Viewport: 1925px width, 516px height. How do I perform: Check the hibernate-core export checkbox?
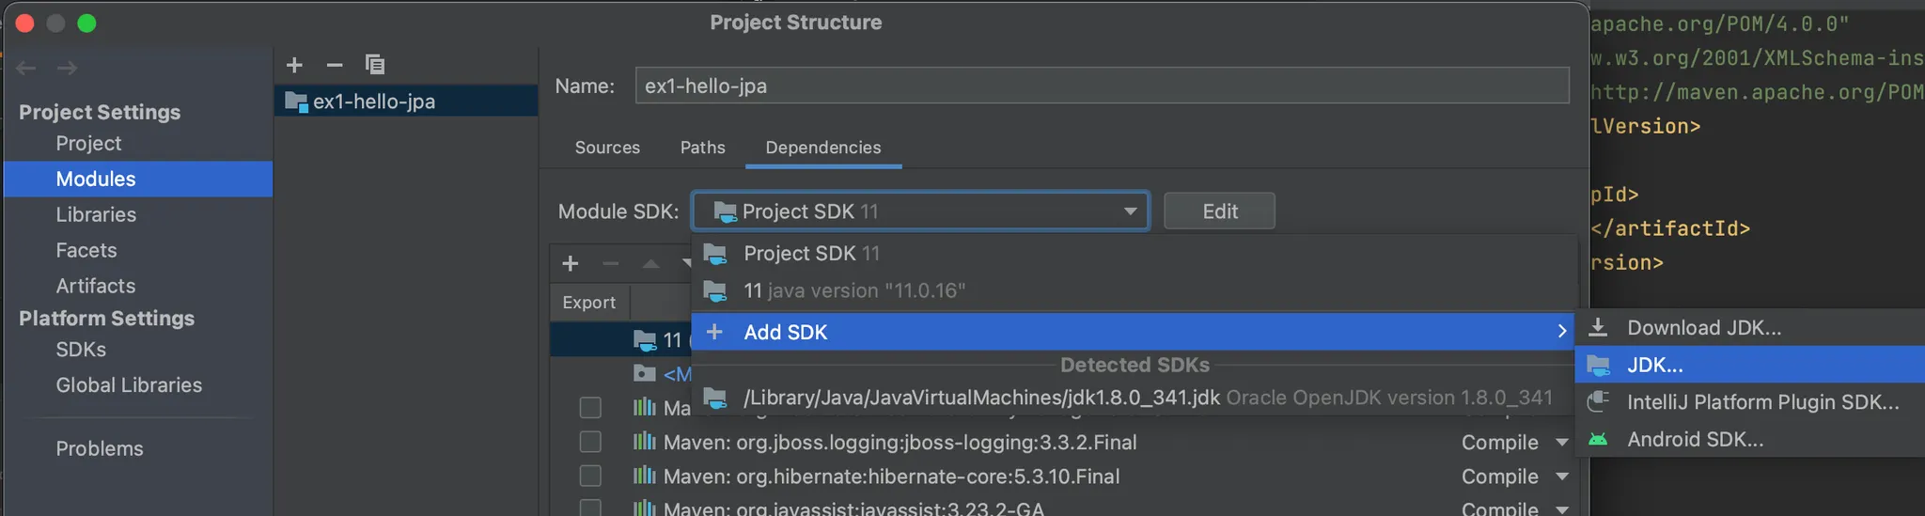tap(590, 477)
